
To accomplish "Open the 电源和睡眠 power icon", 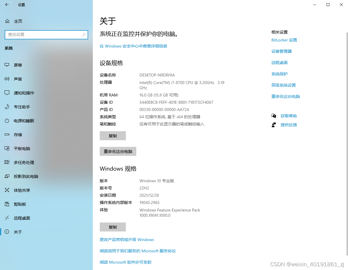I will pyautogui.click(x=7, y=121).
